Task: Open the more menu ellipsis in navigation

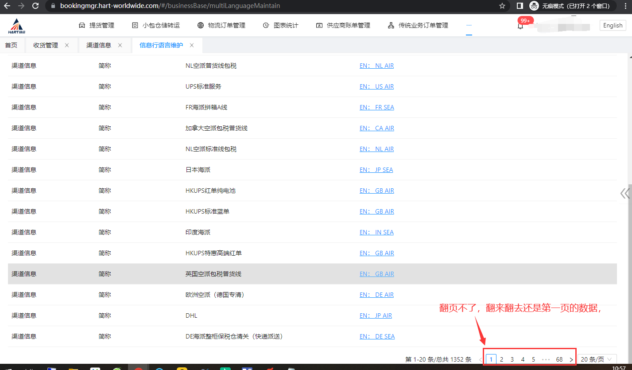Action: [469, 25]
